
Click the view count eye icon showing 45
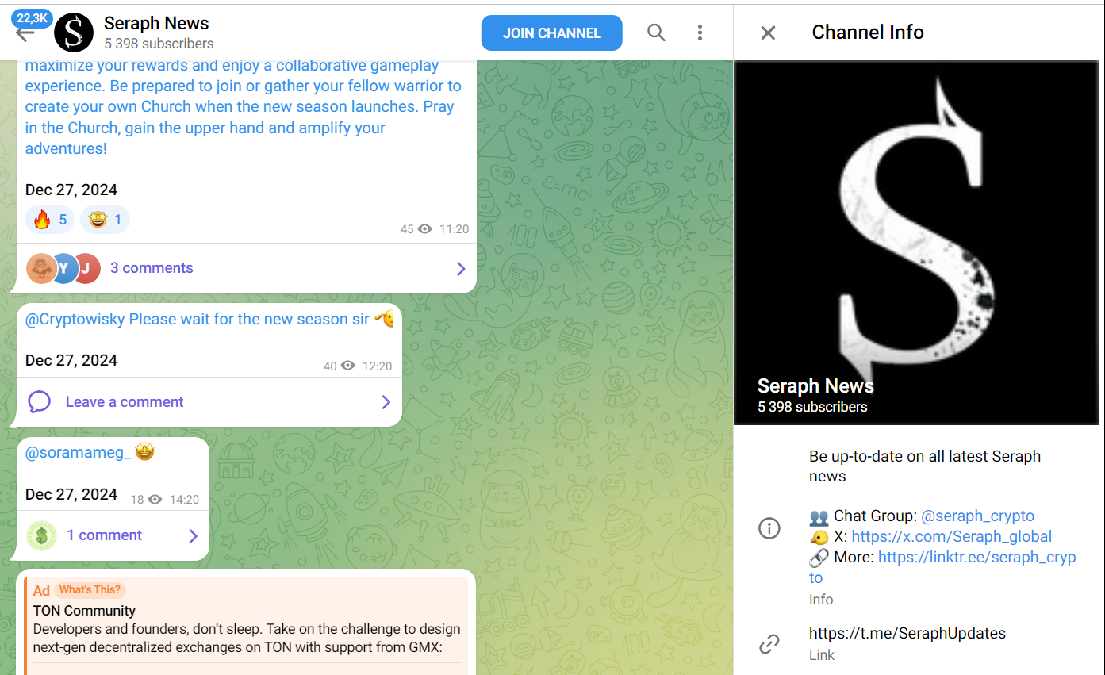click(x=425, y=229)
